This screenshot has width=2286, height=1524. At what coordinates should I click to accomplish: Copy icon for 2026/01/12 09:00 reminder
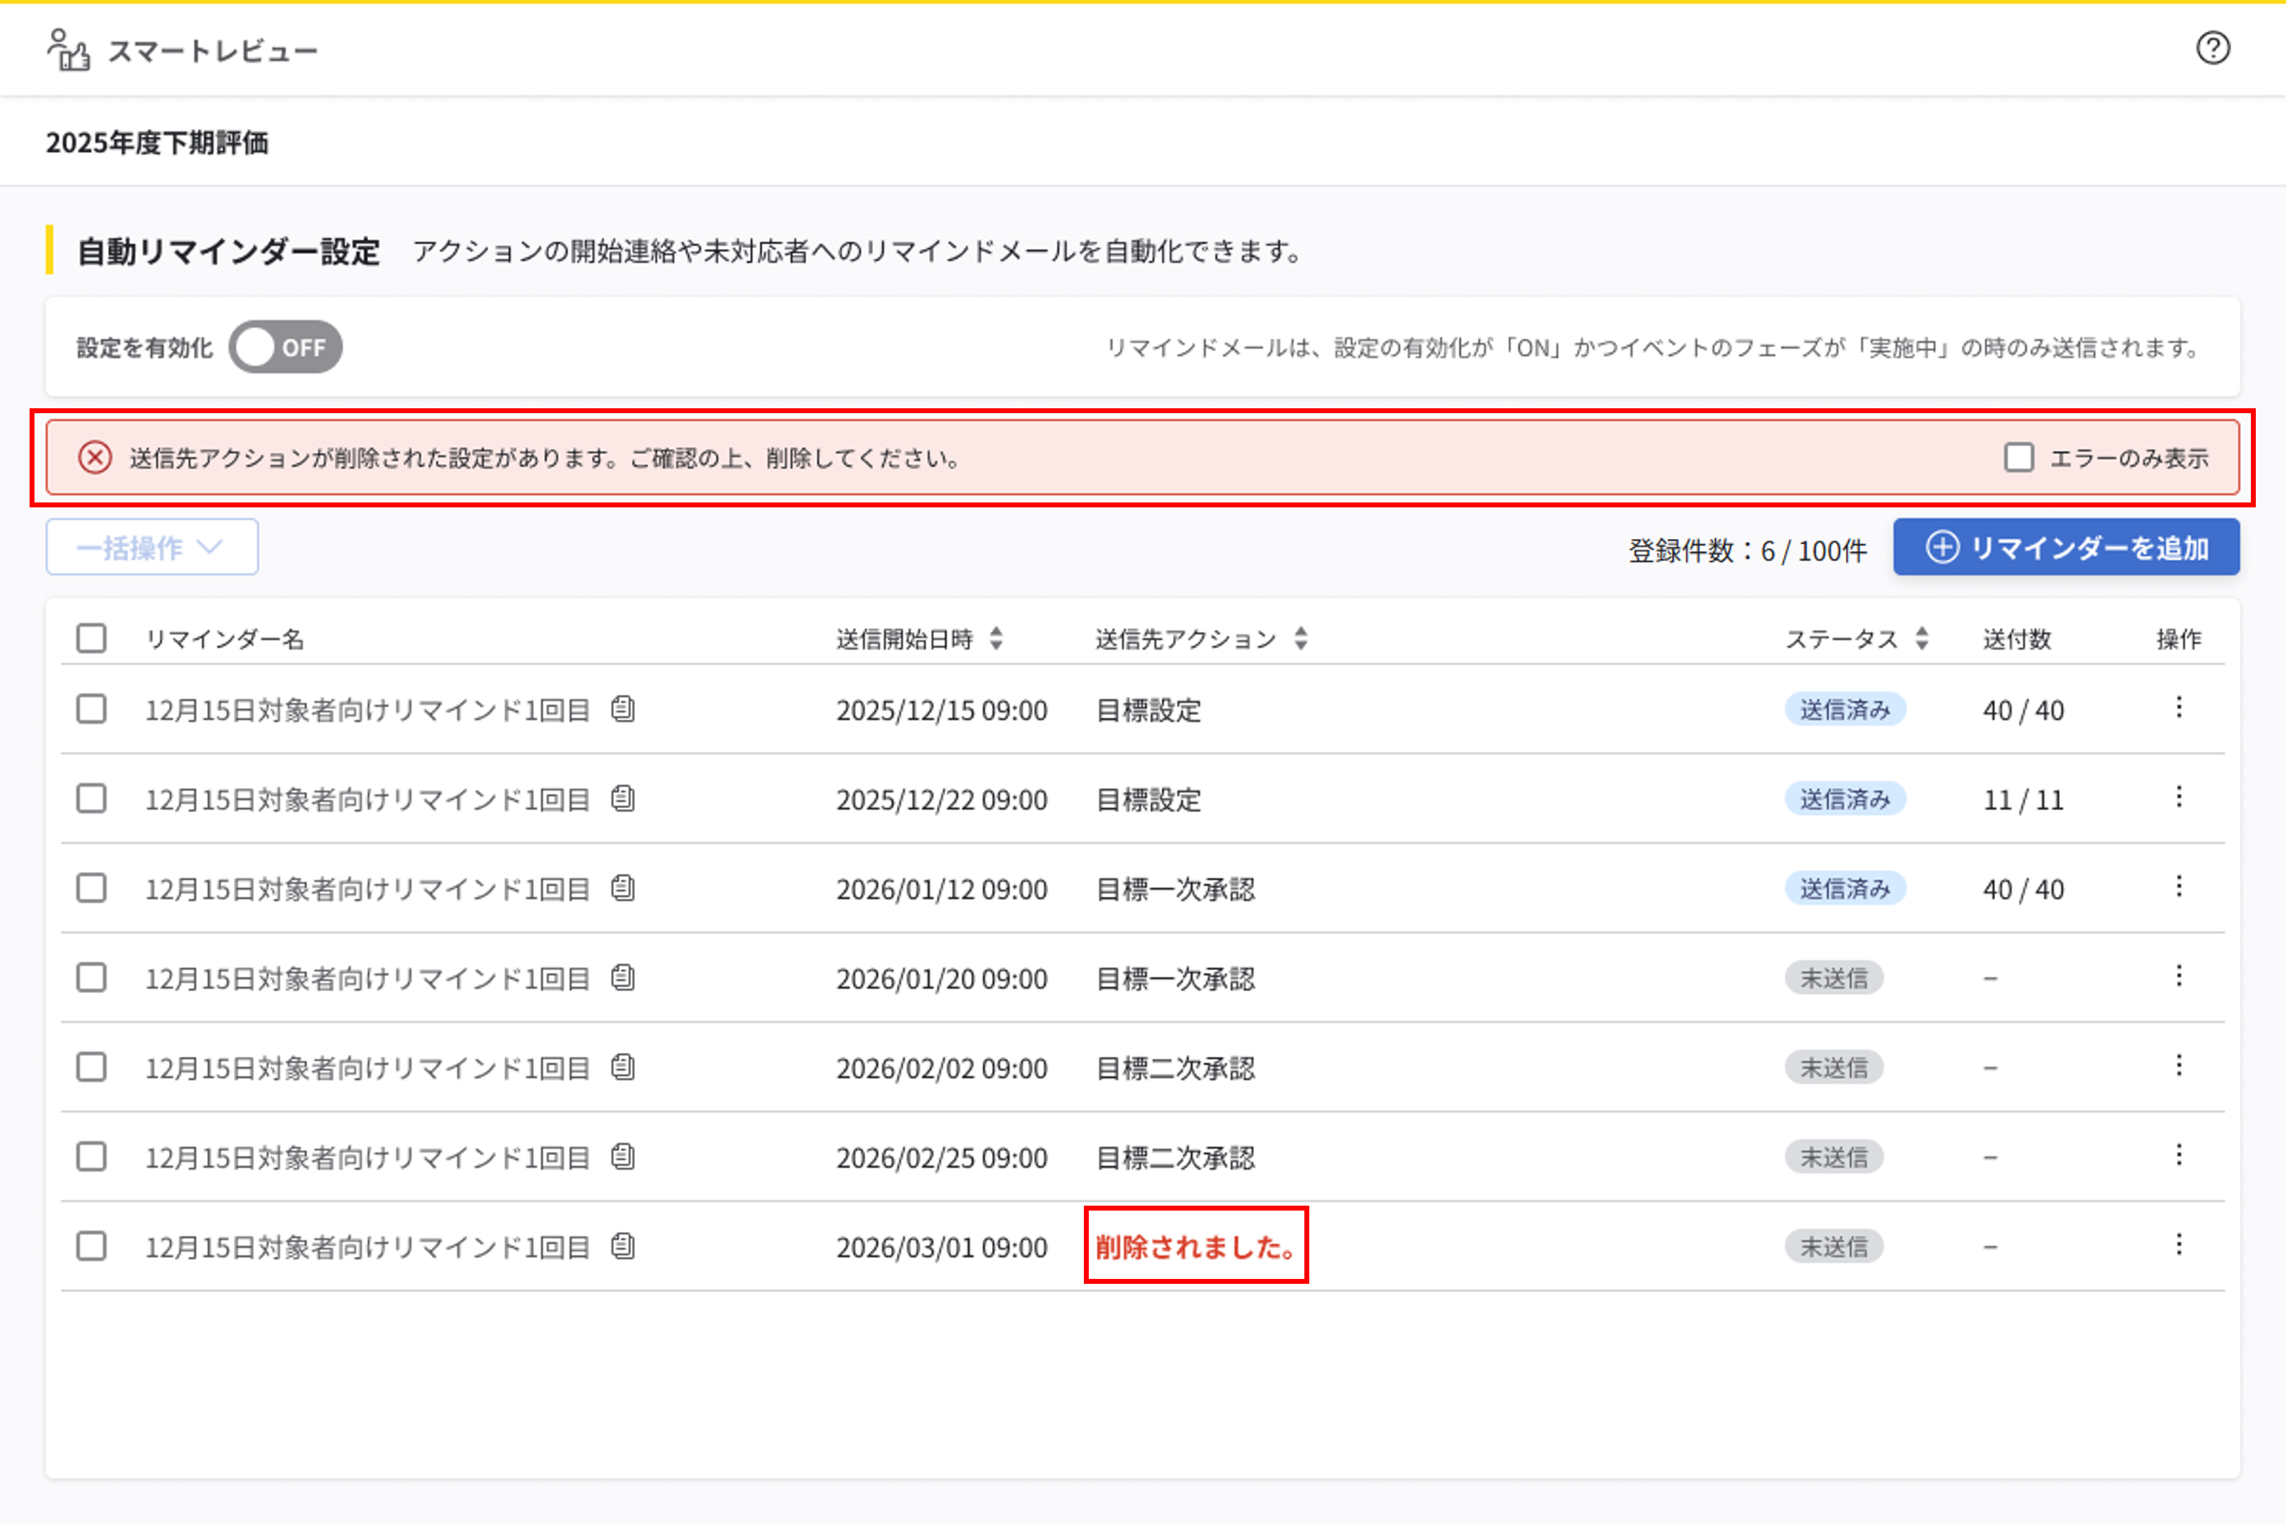tap(623, 889)
